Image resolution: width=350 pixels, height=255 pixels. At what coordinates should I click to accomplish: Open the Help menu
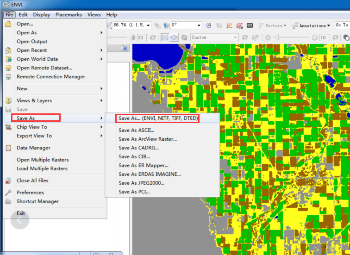point(112,15)
